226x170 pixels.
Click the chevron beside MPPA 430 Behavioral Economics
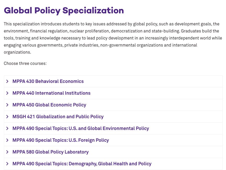coord(7,81)
